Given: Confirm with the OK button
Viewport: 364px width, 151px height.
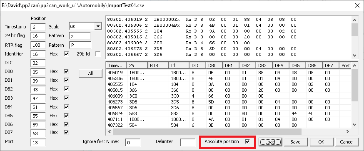Looking at the screenshot, I should pos(321,142).
